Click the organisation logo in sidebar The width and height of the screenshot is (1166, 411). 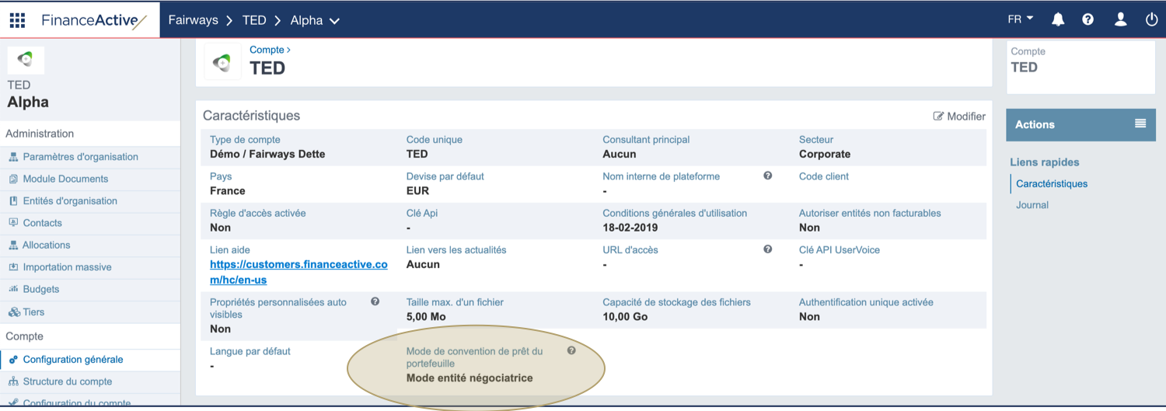pyautogui.click(x=26, y=60)
